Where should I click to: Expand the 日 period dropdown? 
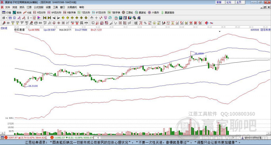click(x=6, y=18)
